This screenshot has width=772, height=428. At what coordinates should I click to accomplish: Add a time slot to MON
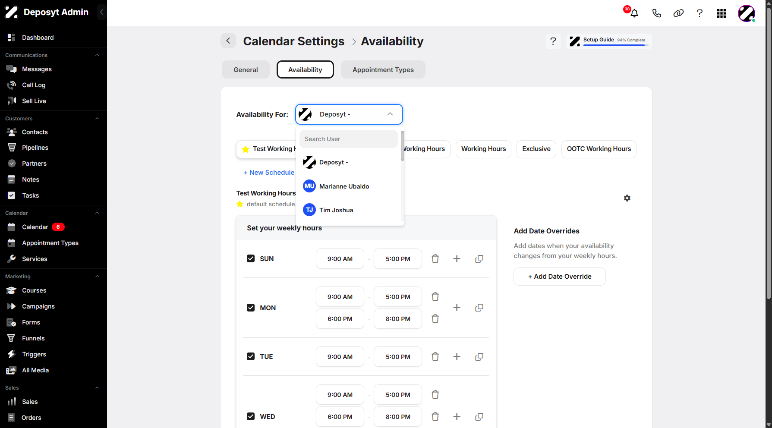click(457, 308)
